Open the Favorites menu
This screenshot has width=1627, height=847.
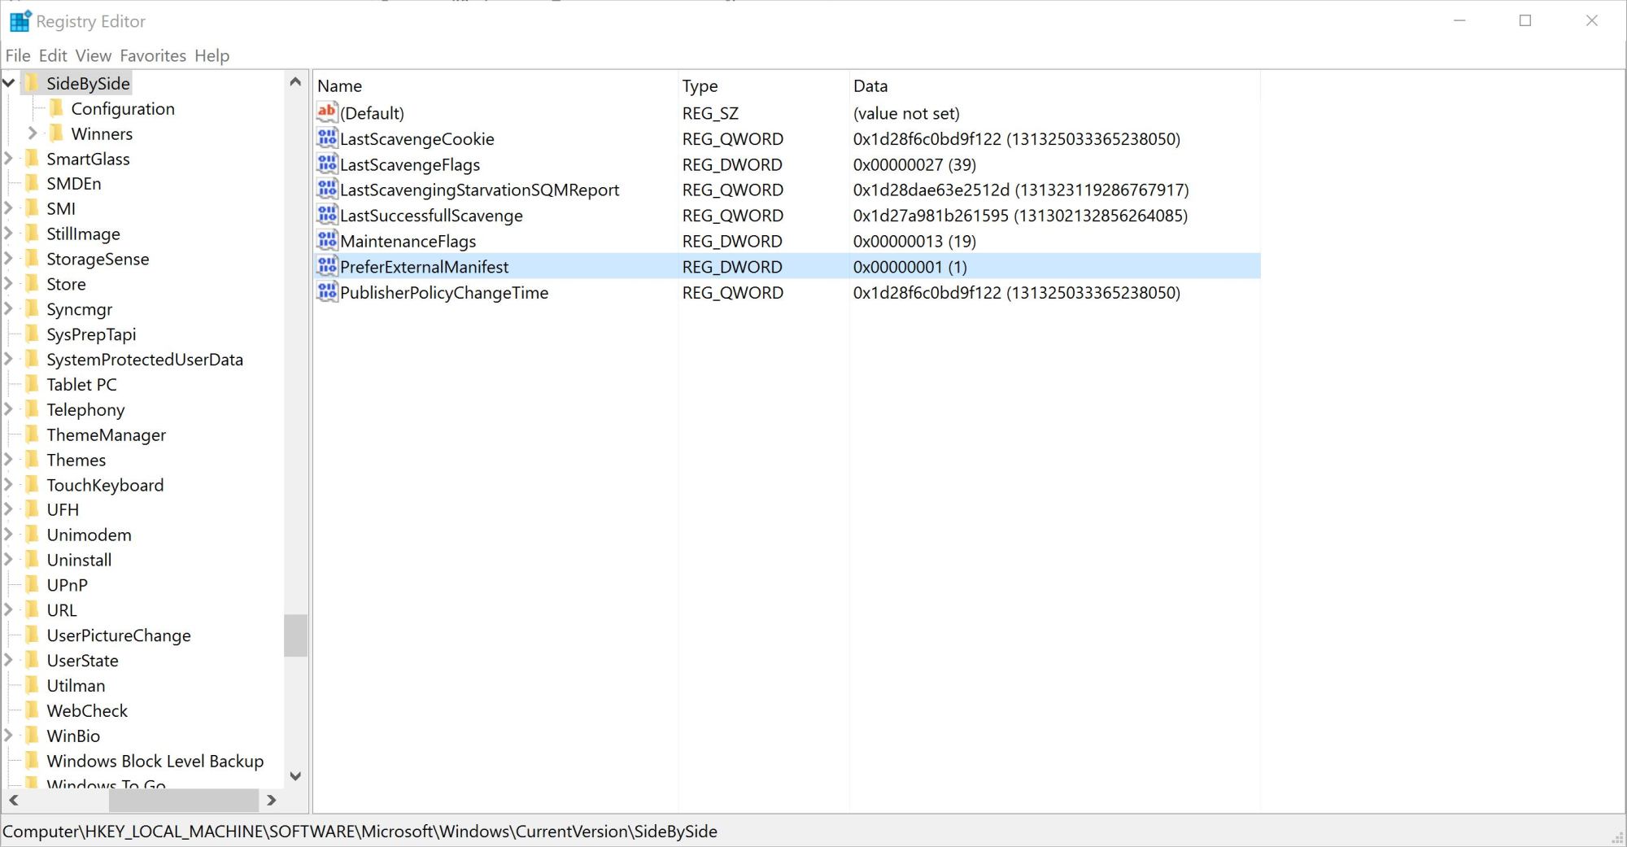coord(152,55)
